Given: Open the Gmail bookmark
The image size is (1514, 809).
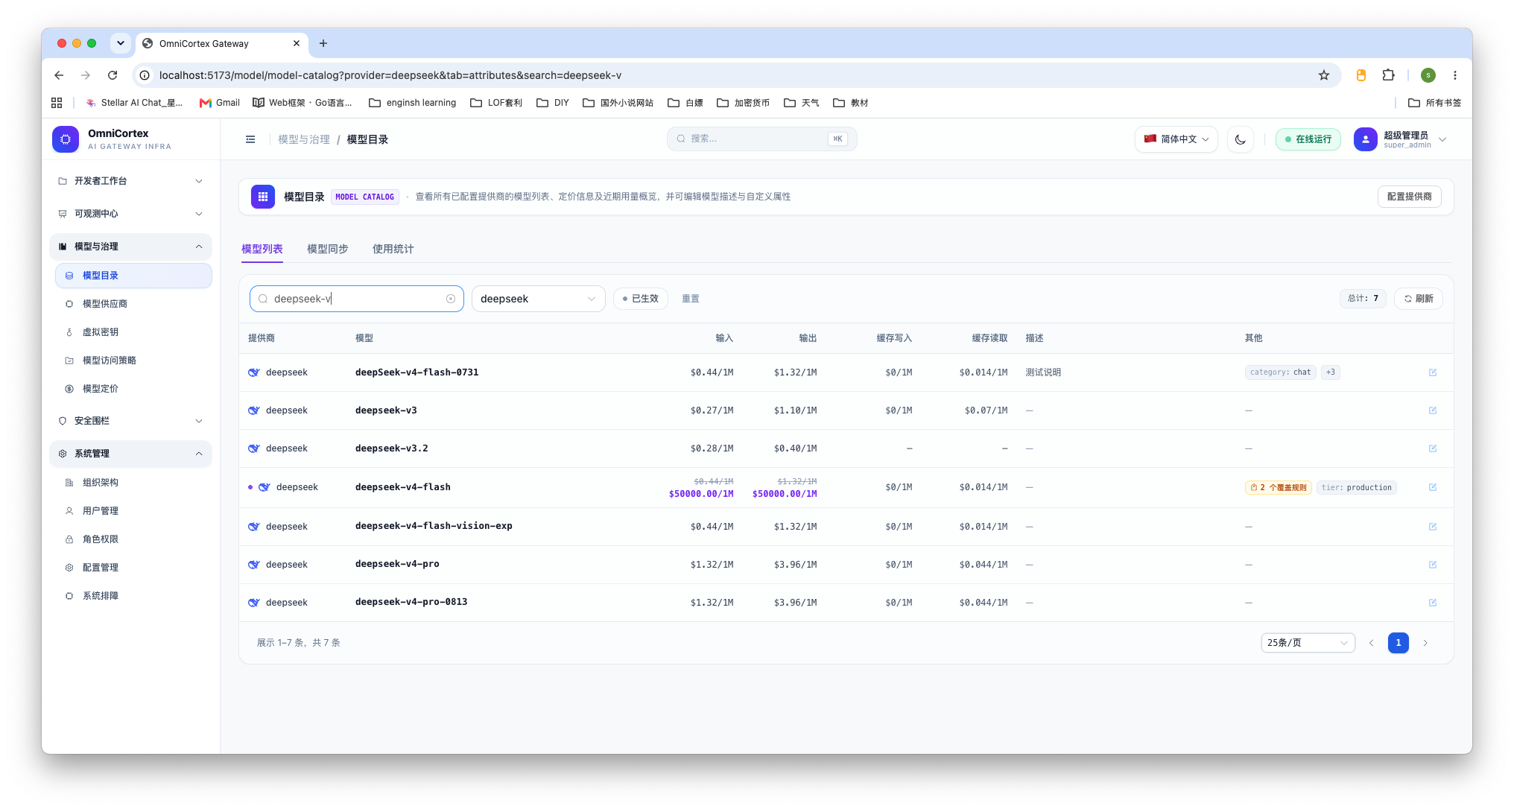Looking at the screenshot, I should (x=220, y=103).
